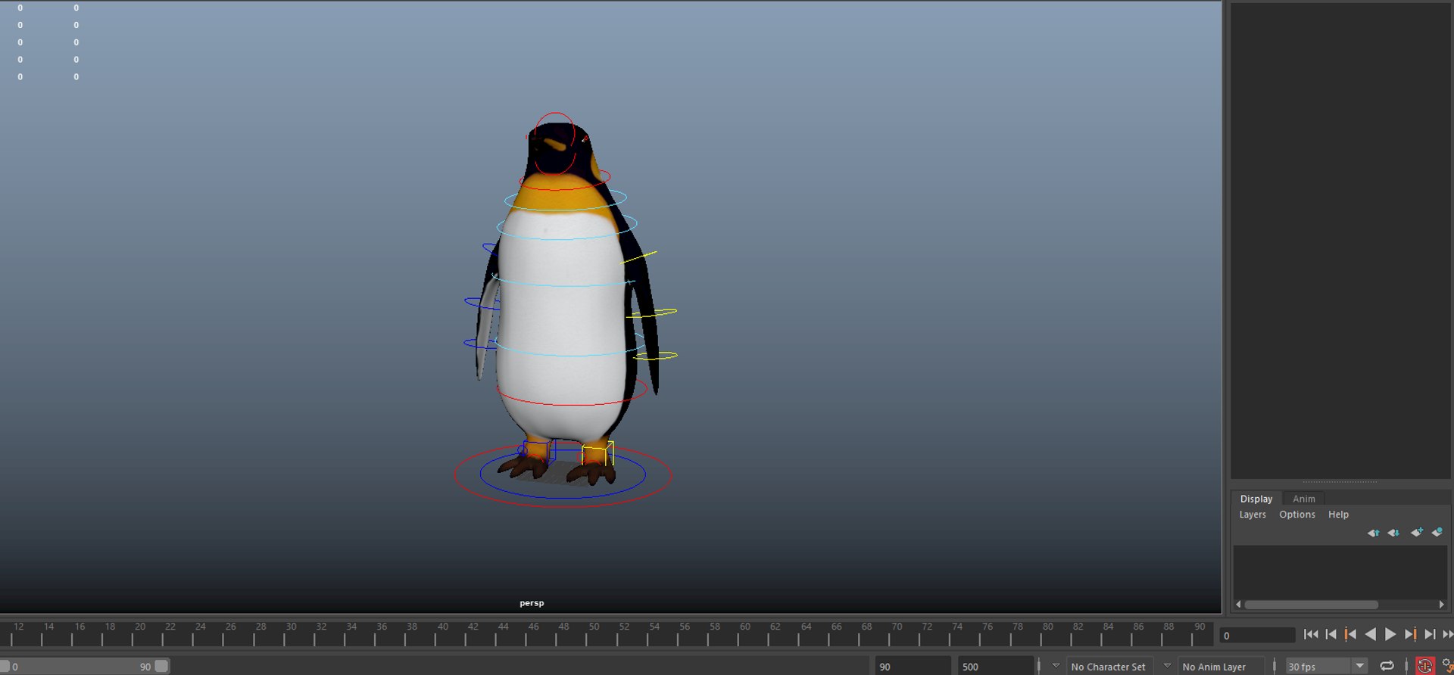The height and width of the screenshot is (675, 1454).
Task: Click animation end time field showing 500
Action: pyautogui.click(x=995, y=667)
